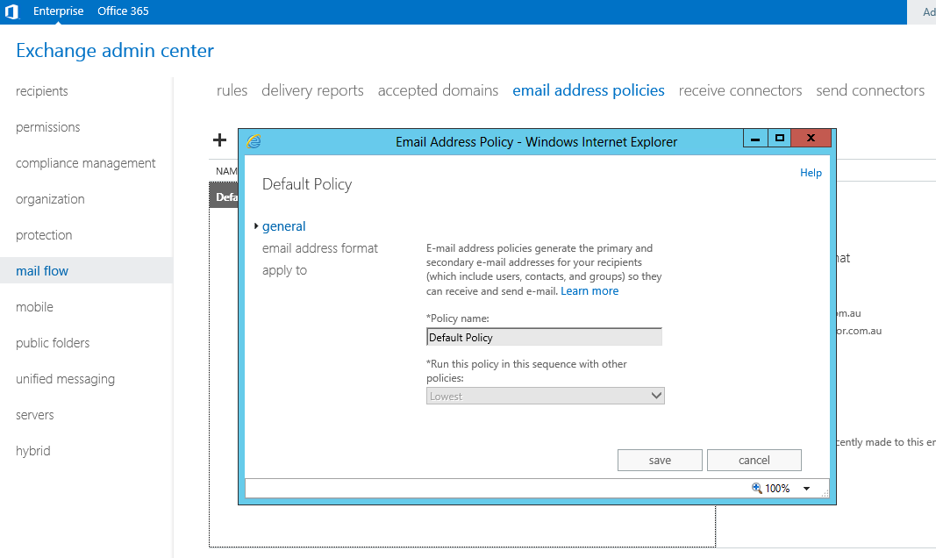Switch to email address format section

pos(320,248)
